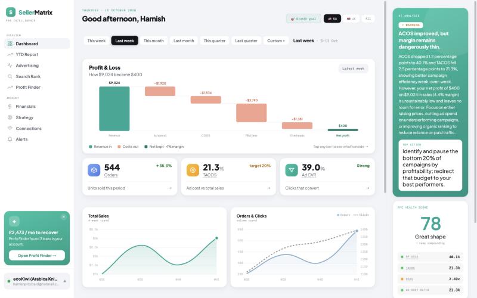Click the YTD Report trend icon
Image resolution: width=477 pixels, height=298 pixels.
(10, 54)
